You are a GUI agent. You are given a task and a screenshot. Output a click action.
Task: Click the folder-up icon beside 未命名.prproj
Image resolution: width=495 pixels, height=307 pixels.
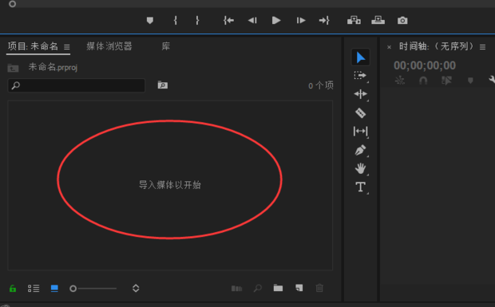click(x=13, y=68)
